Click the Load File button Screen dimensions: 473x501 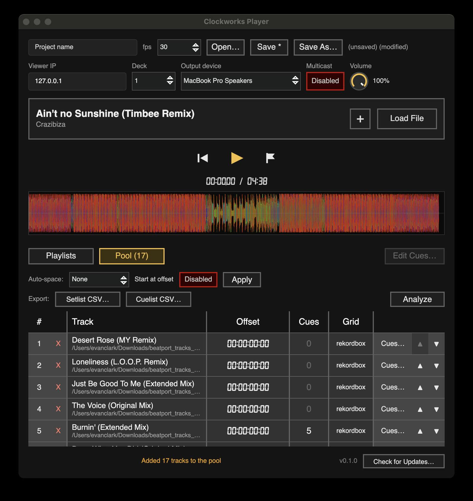point(407,119)
